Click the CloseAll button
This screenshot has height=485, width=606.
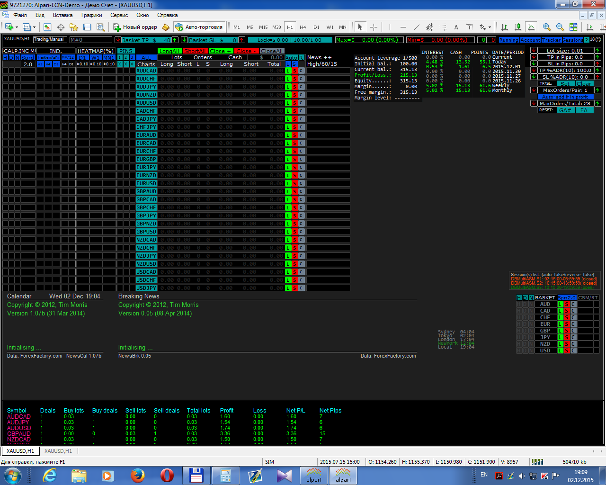pyautogui.click(x=272, y=51)
